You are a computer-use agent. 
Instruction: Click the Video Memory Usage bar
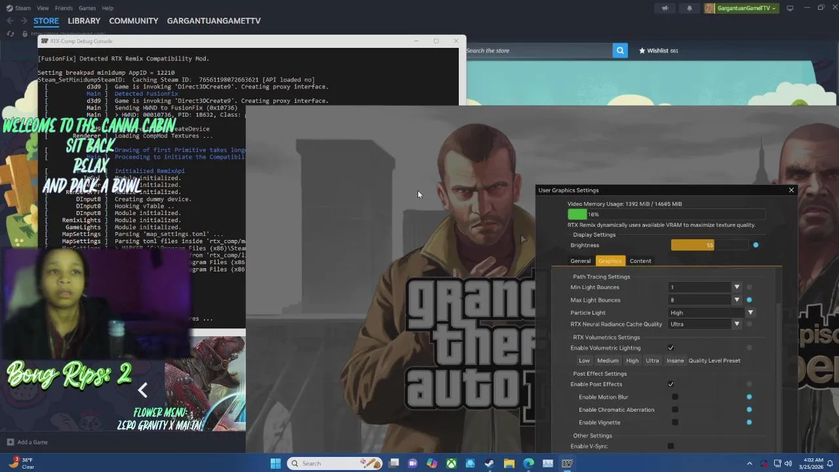point(667,214)
